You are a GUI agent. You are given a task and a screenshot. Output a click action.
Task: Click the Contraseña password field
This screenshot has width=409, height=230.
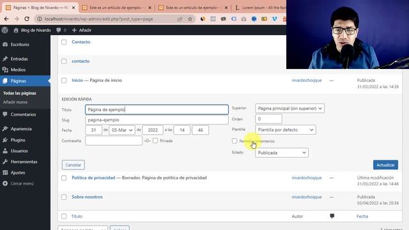point(114,141)
